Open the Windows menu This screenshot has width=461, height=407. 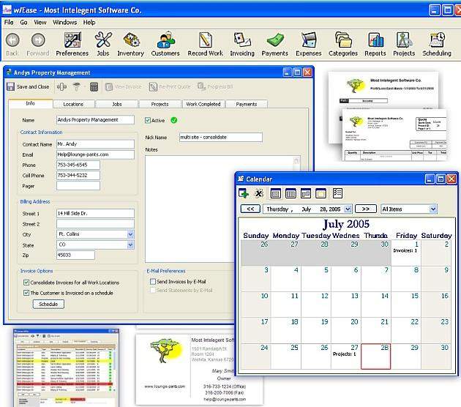point(64,23)
